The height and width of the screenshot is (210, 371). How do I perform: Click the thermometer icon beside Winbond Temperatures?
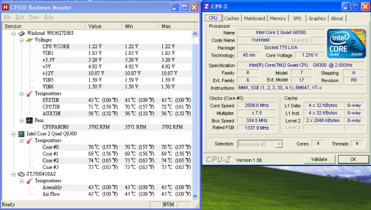[x=30, y=94]
